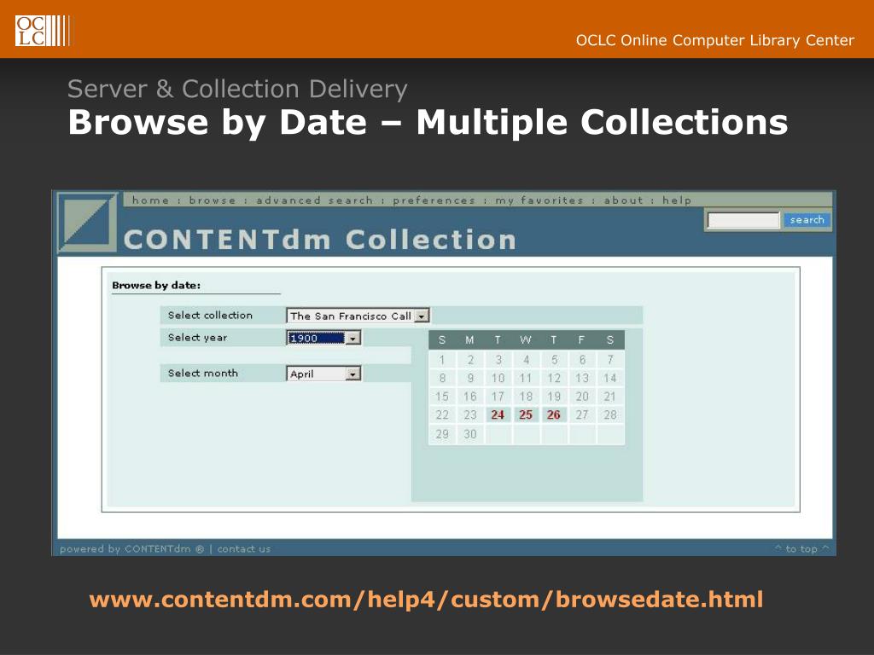874x655 pixels.
Task: Open the Select collection dropdown
Action: (x=358, y=316)
